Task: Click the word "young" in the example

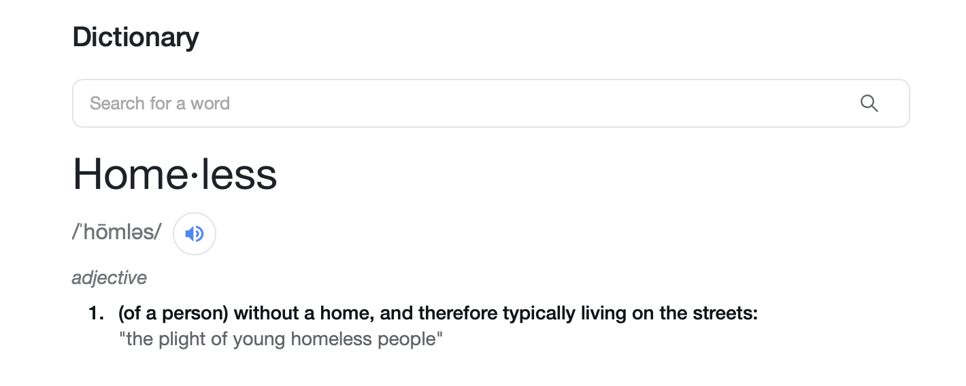Action: coord(258,338)
